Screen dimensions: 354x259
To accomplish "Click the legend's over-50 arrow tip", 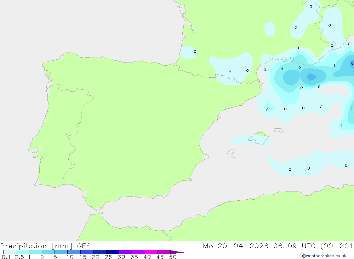I will (x=177, y=252).
